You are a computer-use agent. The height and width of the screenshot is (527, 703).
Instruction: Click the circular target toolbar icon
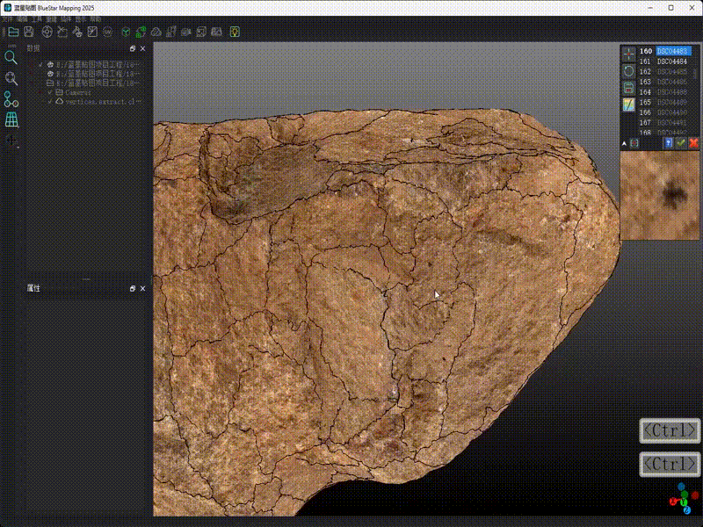(47, 32)
